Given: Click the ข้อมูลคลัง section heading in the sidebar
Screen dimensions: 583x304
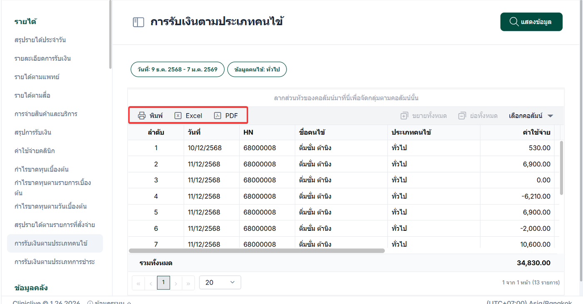Looking at the screenshot, I should 31,288.
